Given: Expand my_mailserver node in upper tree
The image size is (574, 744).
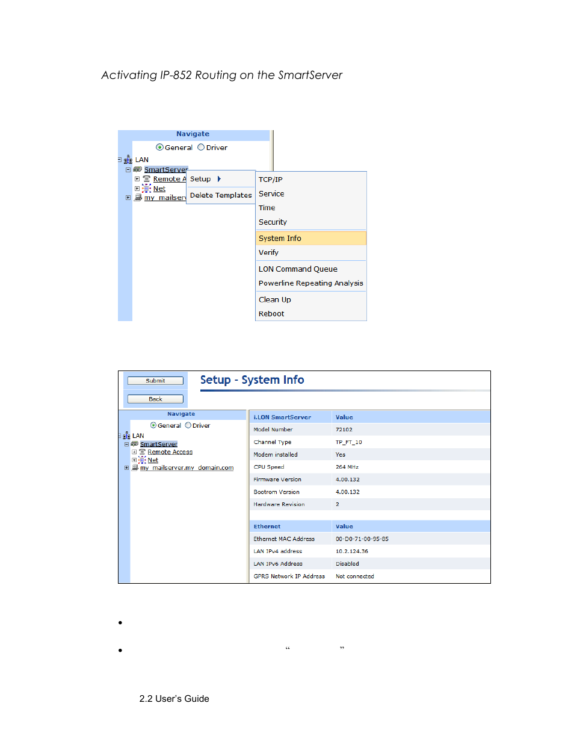Looking at the screenshot, I should 128,198.
